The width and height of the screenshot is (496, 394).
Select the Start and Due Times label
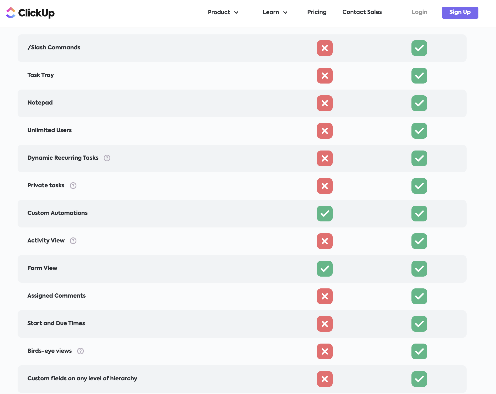[x=56, y=323]
